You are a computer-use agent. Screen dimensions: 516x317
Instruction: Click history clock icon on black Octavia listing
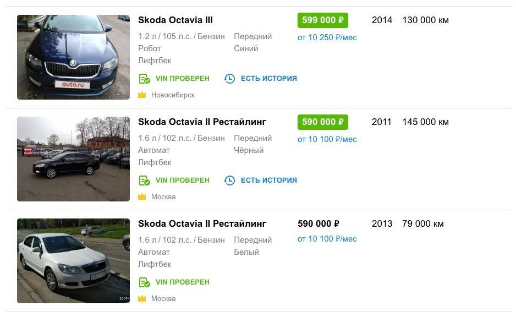pyautogui.click(x=229, y=181)
